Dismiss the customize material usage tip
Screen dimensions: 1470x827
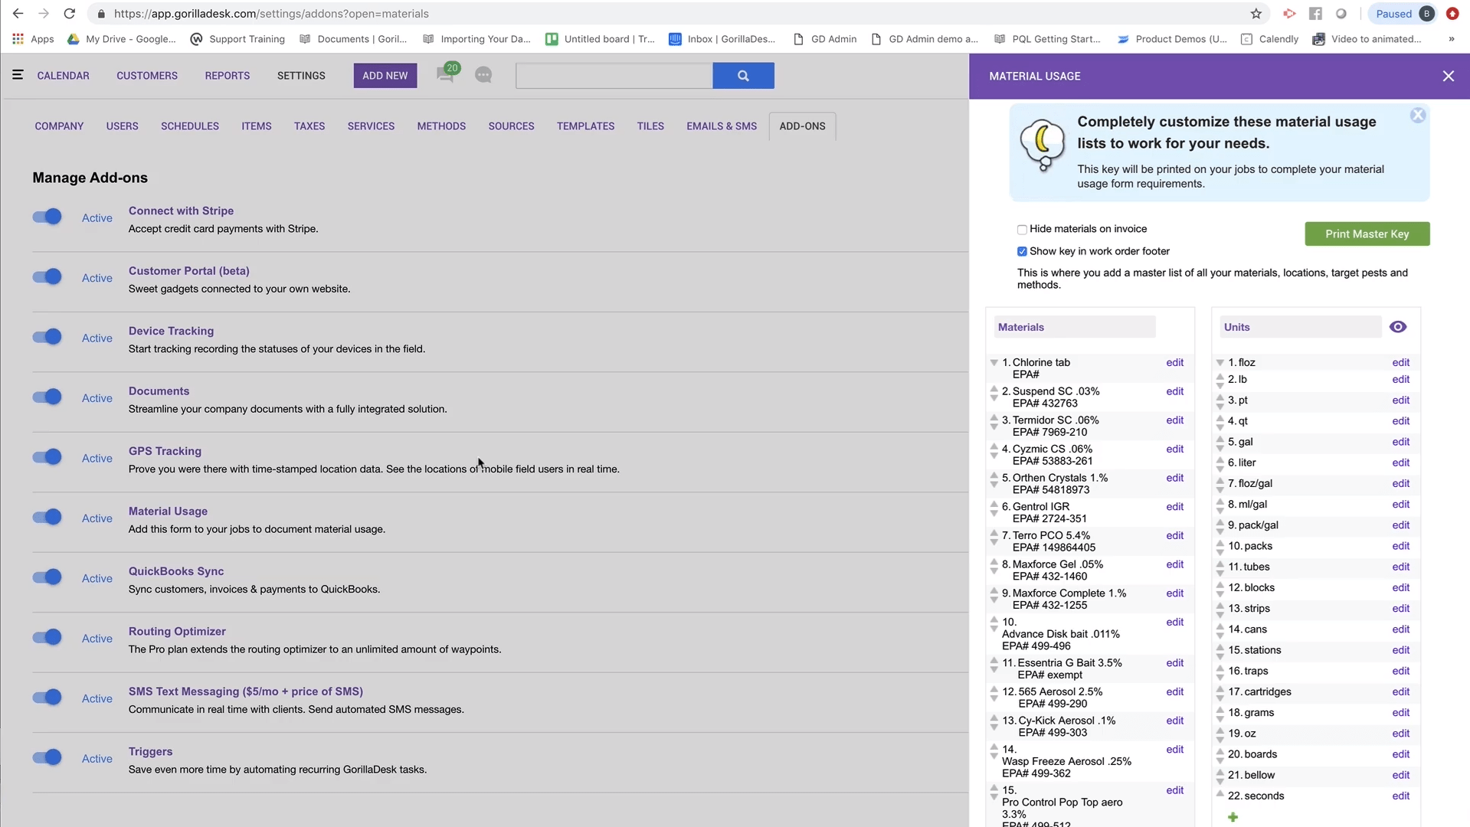pos(1418,115)
